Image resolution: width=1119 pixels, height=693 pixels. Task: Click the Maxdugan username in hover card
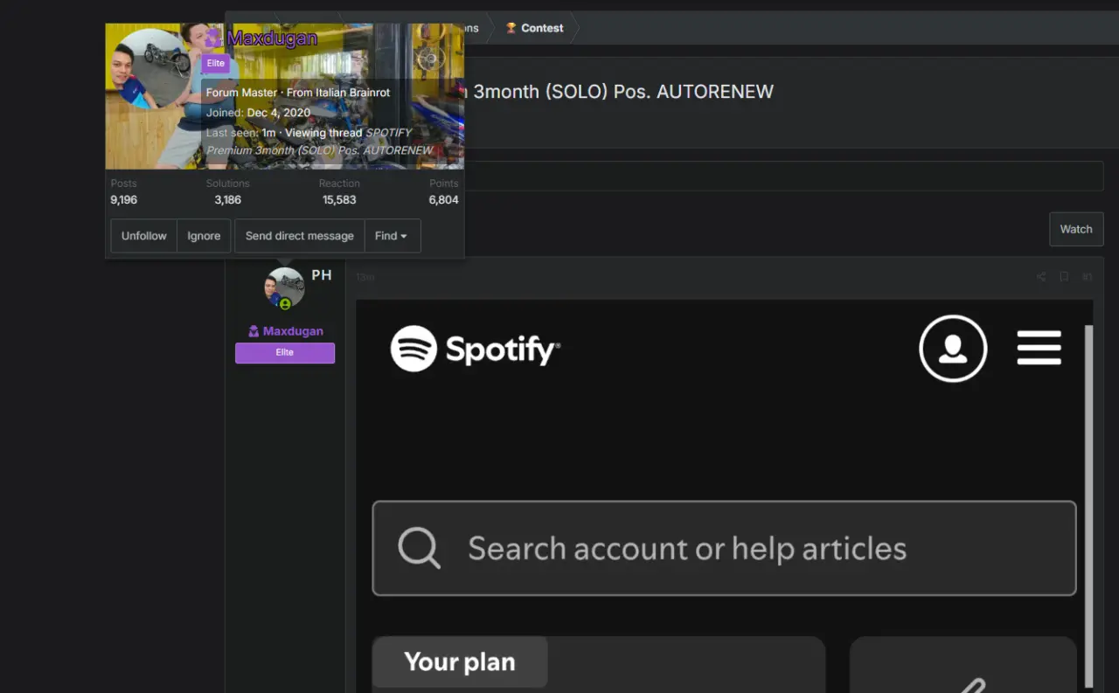click(272, 38)
